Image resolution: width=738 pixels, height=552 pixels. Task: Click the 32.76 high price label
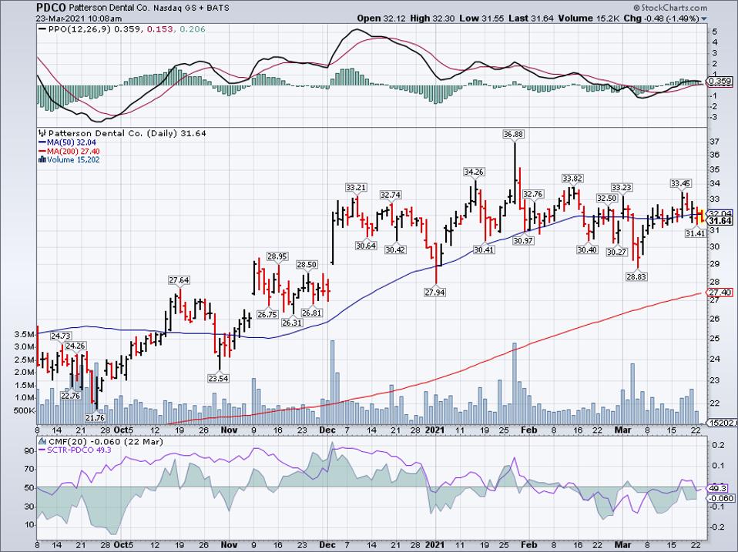click(x=533, y=194)
